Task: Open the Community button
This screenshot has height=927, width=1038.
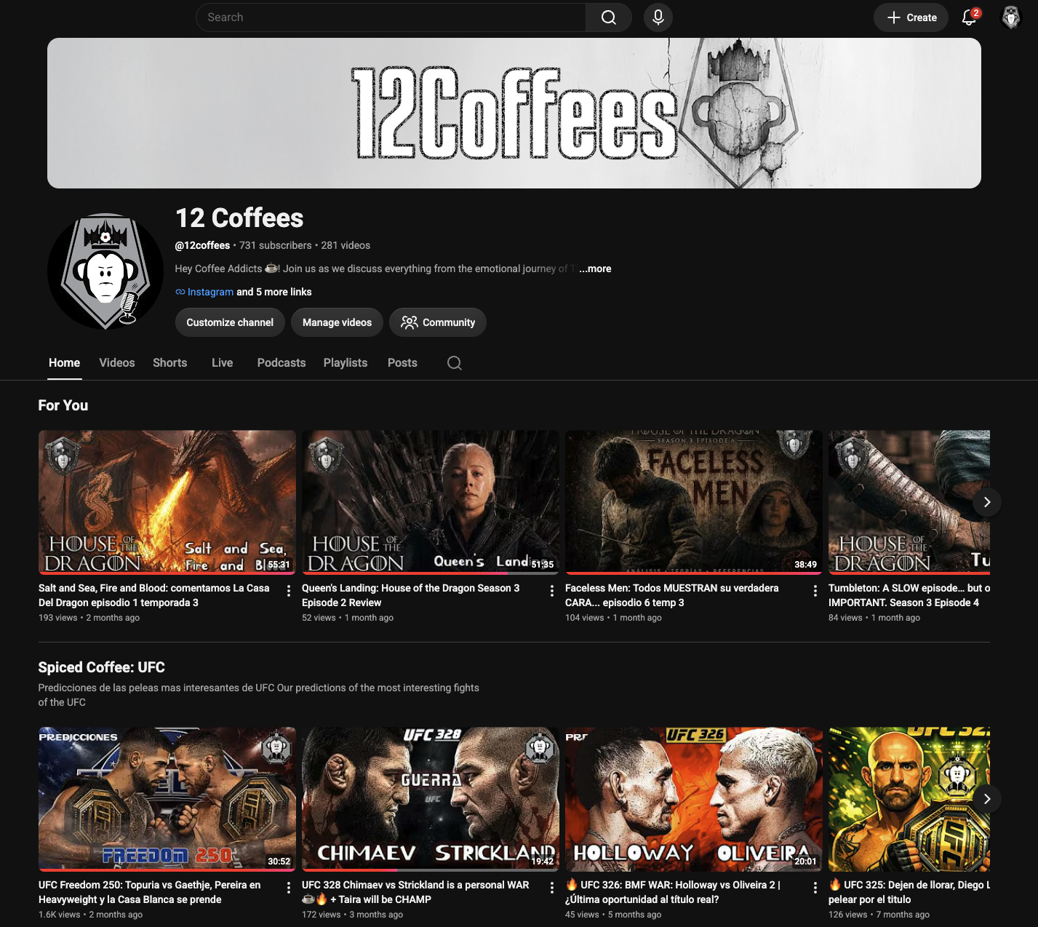Action: tap(438, 322)
